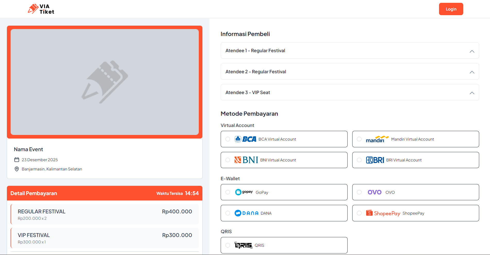Click the location pin icon
This screenshot has width=490, height=255.
[17, 169]
